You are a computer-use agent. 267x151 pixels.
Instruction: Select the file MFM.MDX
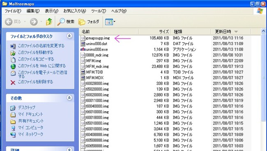[x=95, y=78]
